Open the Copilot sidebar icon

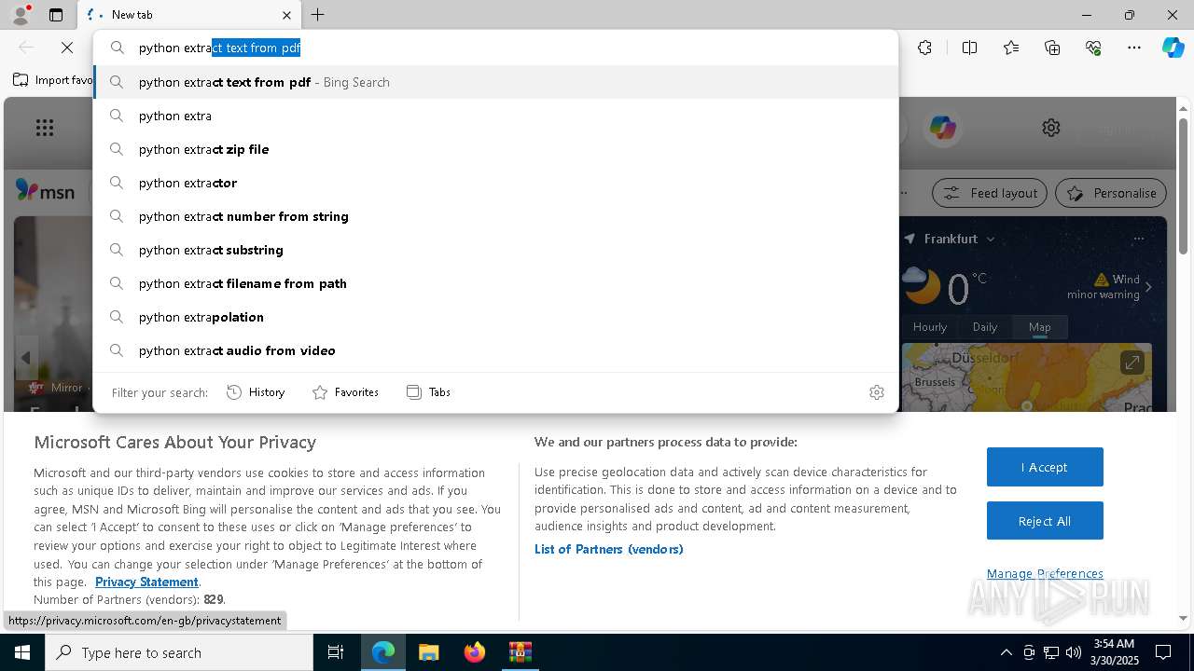[1173, 48]
